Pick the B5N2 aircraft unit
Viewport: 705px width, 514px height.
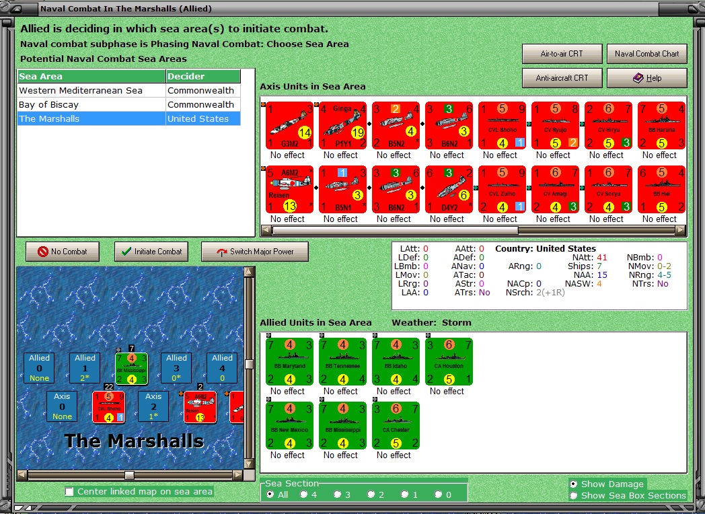[x=396, y=125]
